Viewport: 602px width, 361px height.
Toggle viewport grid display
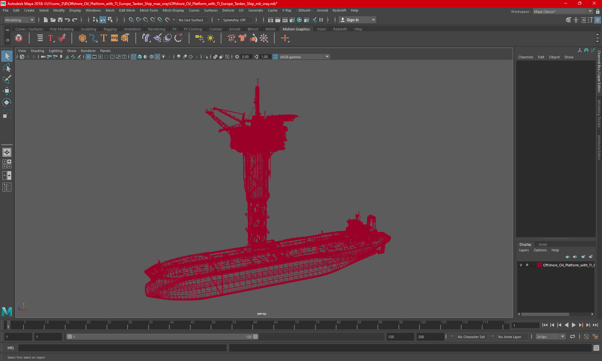[88, 57]
